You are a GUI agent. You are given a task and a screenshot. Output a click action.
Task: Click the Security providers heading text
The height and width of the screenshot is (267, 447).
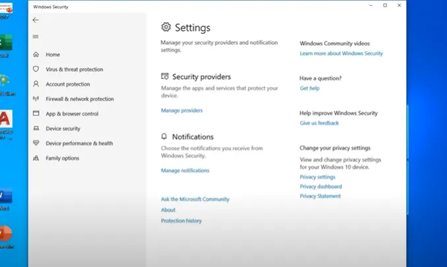tap(202, 76)
